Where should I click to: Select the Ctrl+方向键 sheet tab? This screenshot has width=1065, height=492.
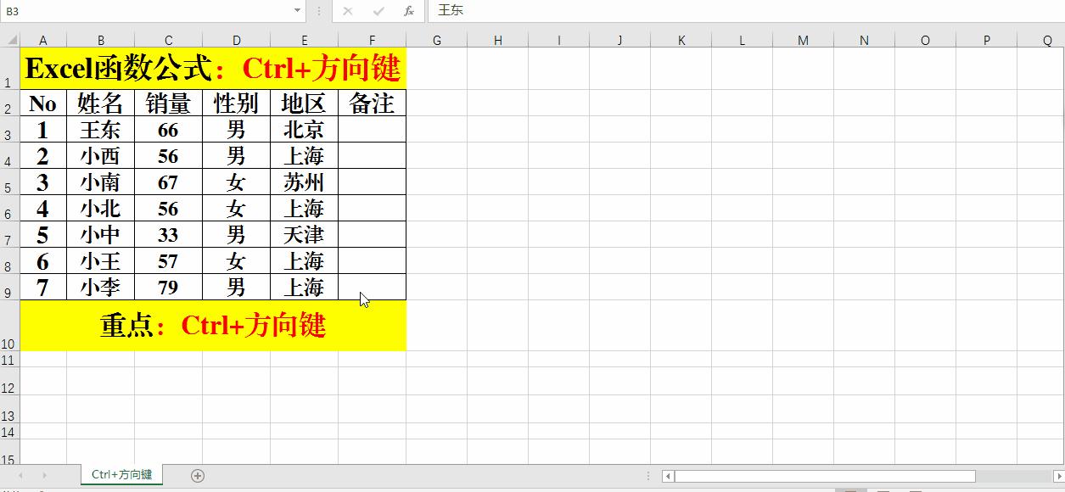[120, 475]
